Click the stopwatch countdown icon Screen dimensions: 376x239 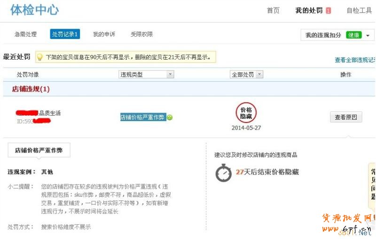click(x=223, y=172)
